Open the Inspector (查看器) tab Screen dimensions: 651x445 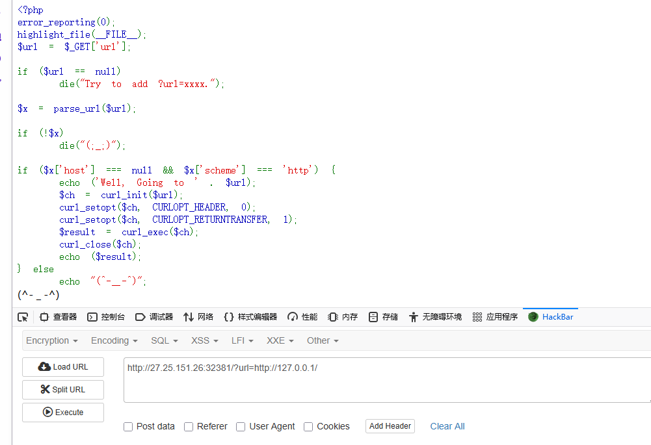[x=58, y=317]
